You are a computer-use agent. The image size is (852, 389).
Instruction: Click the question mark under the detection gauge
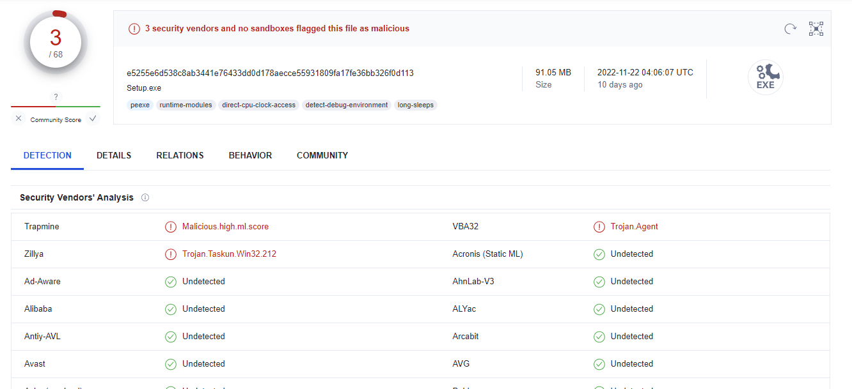(x=56, y=96)
